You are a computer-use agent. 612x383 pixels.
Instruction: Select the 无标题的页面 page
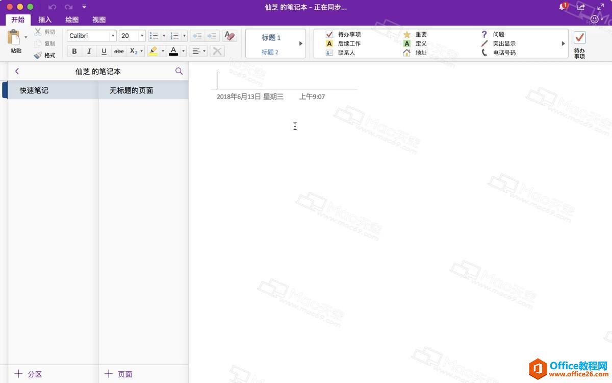143,90
